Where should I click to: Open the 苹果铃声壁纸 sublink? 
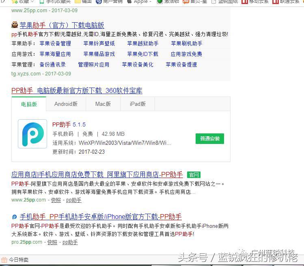99,43
